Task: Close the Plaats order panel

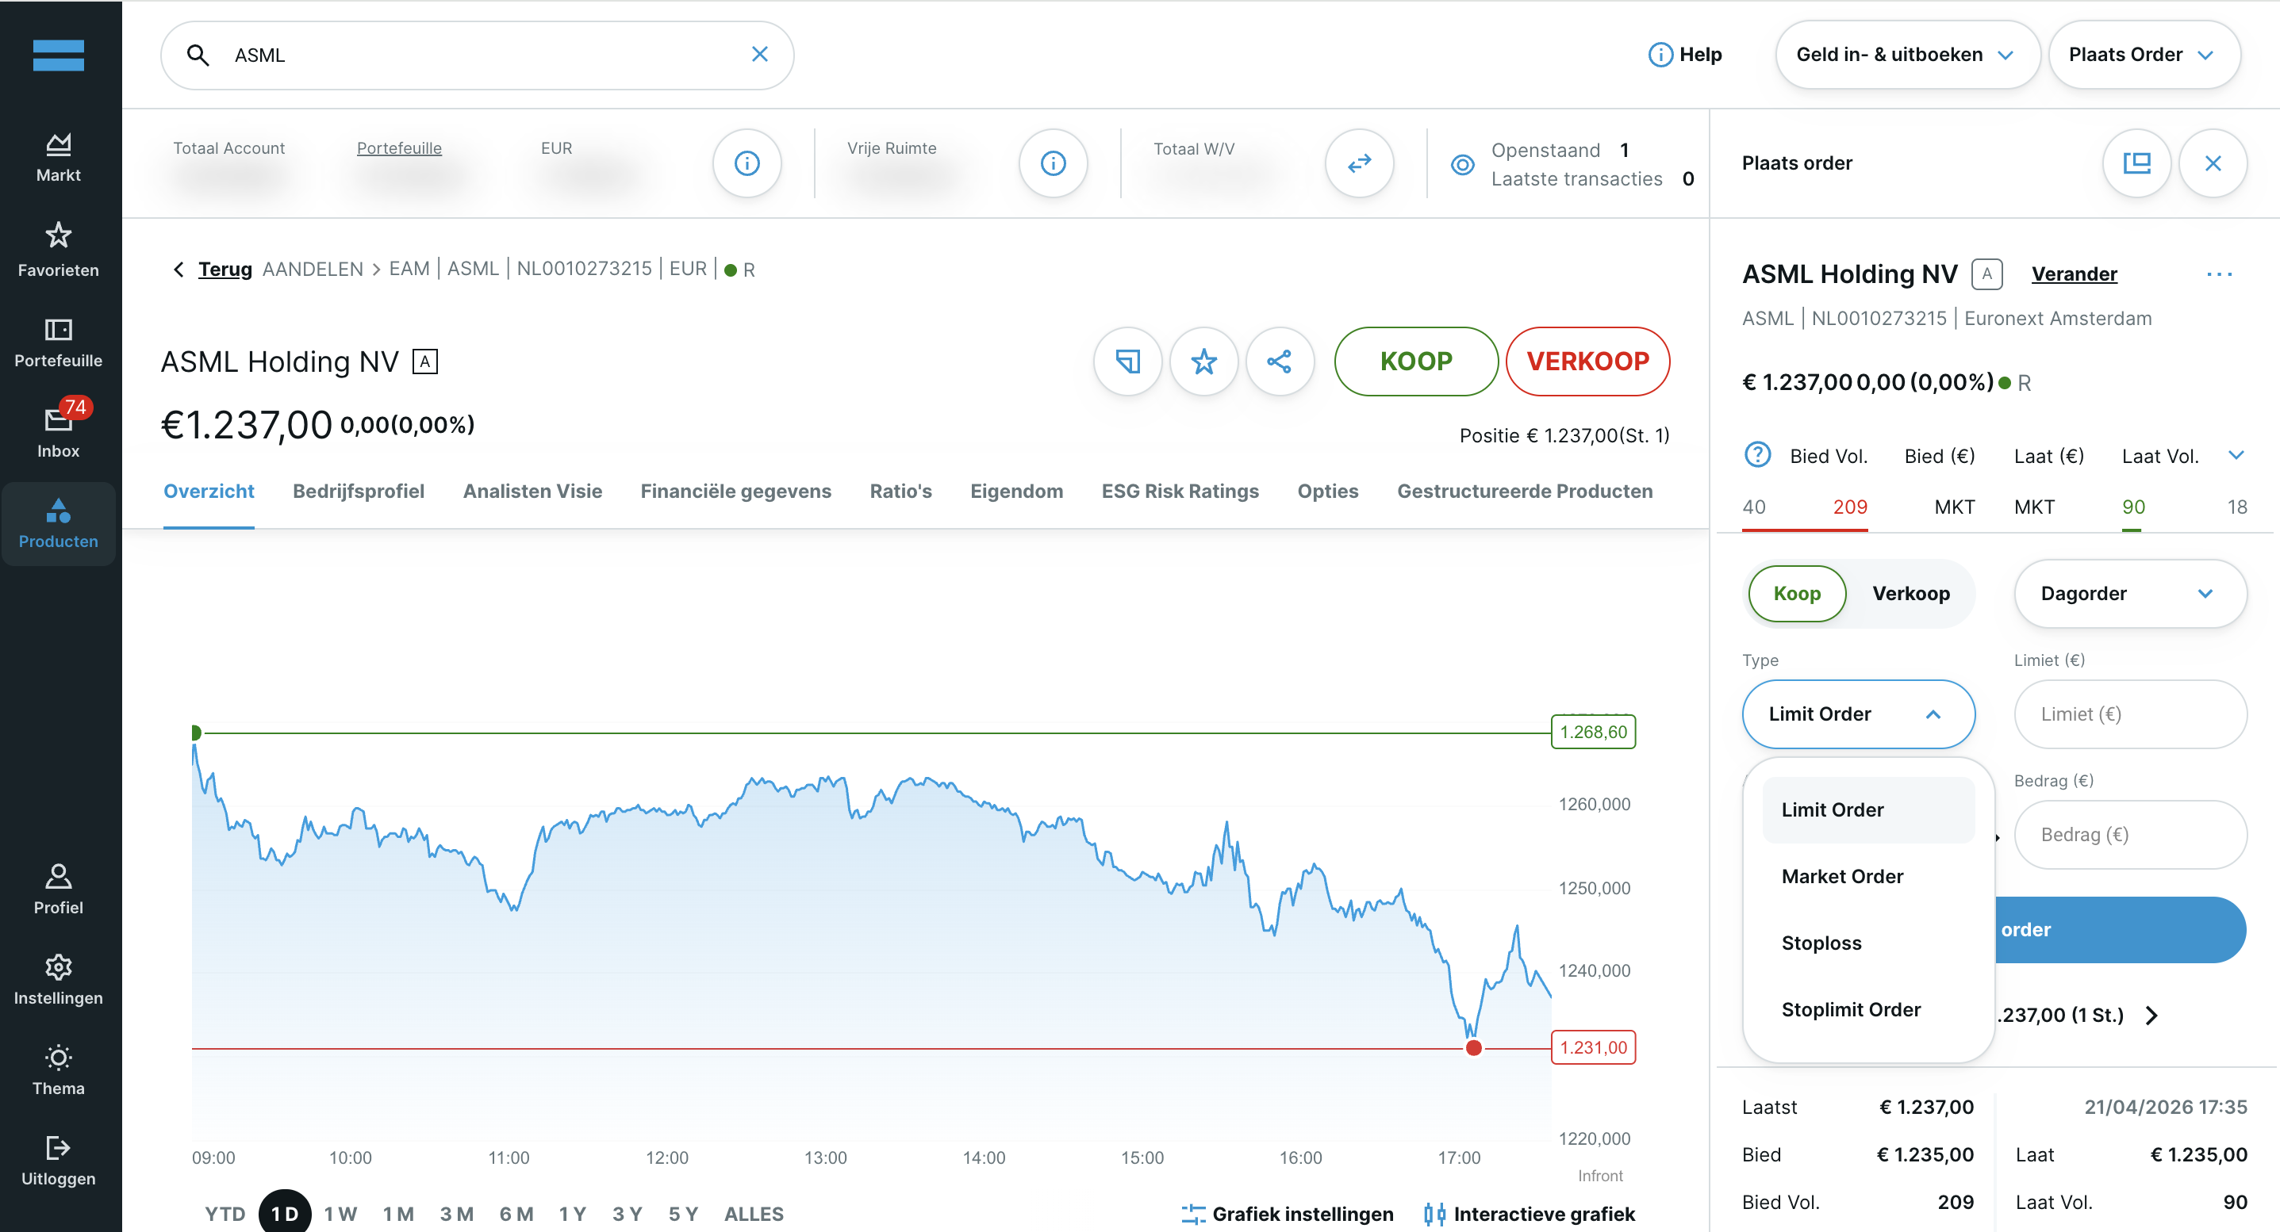Action: pos(2213,163)
